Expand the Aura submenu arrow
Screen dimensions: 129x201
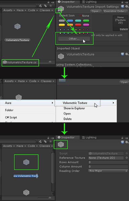[52, 103]
